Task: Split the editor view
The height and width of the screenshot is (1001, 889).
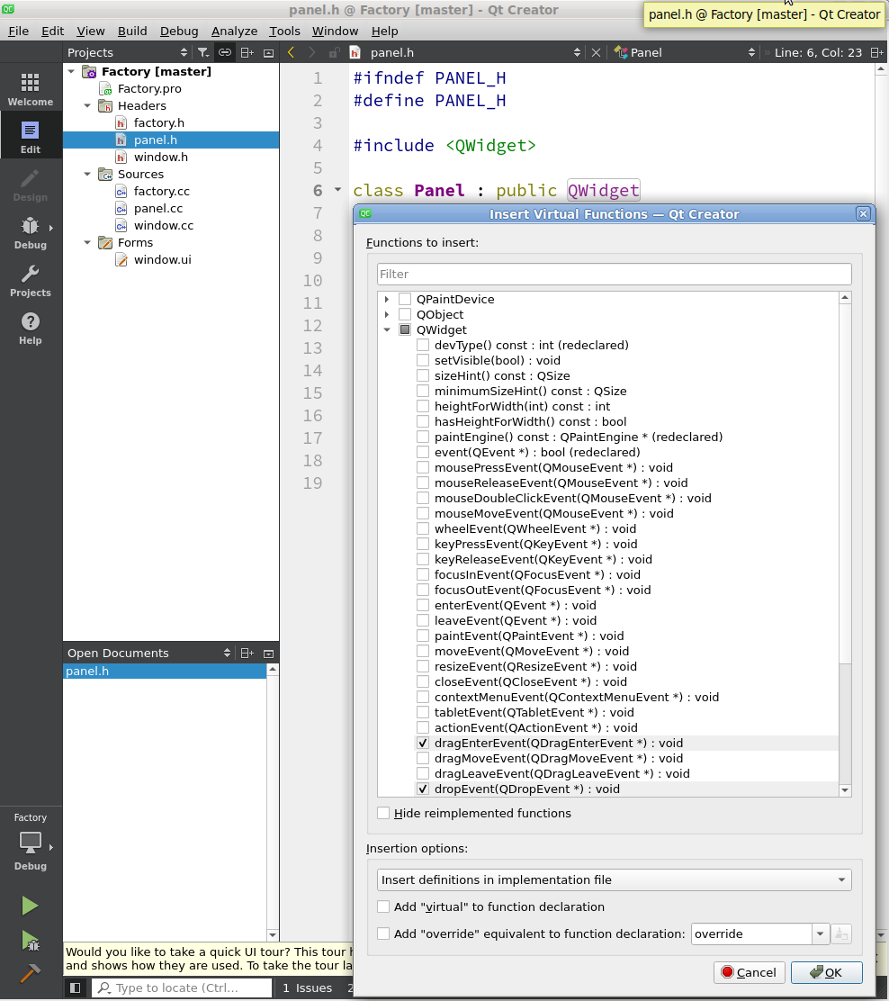Action: click(x=877, y=52)
